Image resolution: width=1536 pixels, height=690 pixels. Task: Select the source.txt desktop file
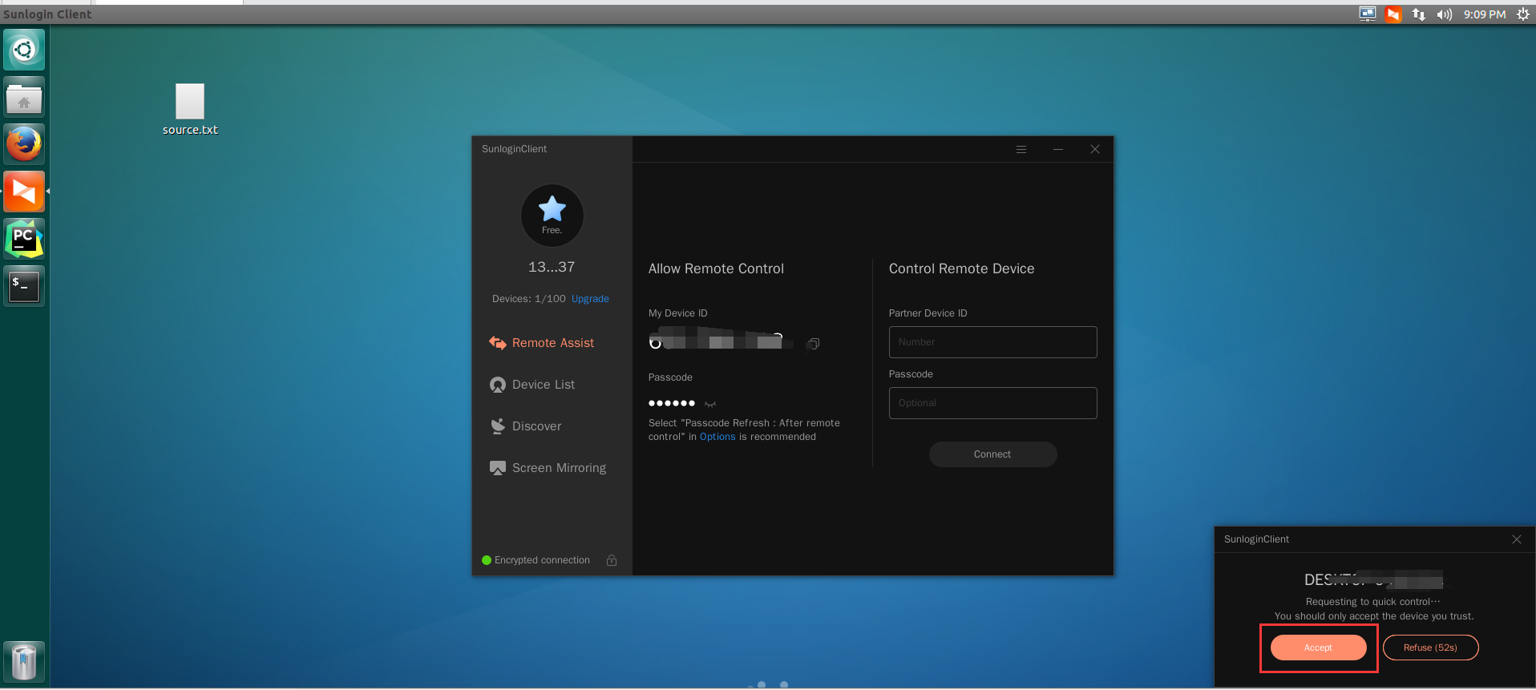click(x=190, y=110)
